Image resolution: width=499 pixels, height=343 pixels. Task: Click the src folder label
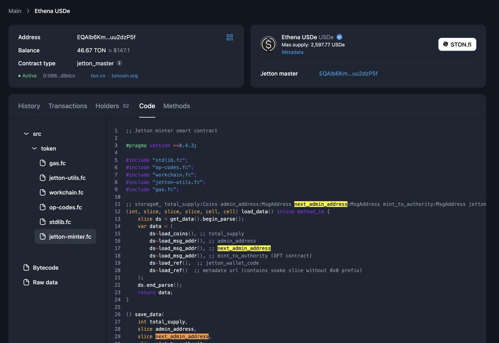[37, 134]
